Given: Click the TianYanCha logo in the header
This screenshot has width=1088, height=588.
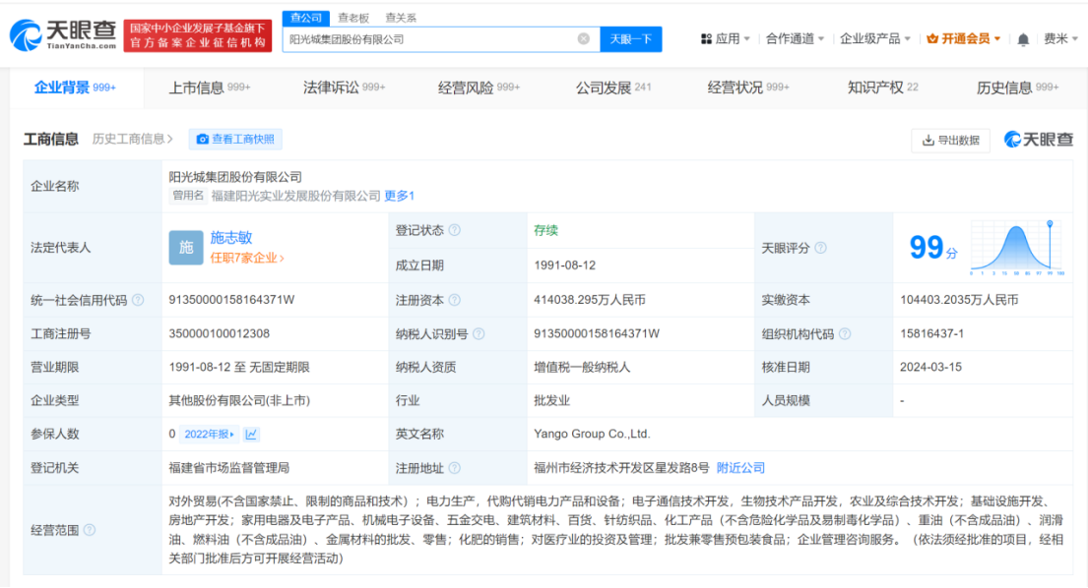Looking at the screenshot, I should pos(63,34).
